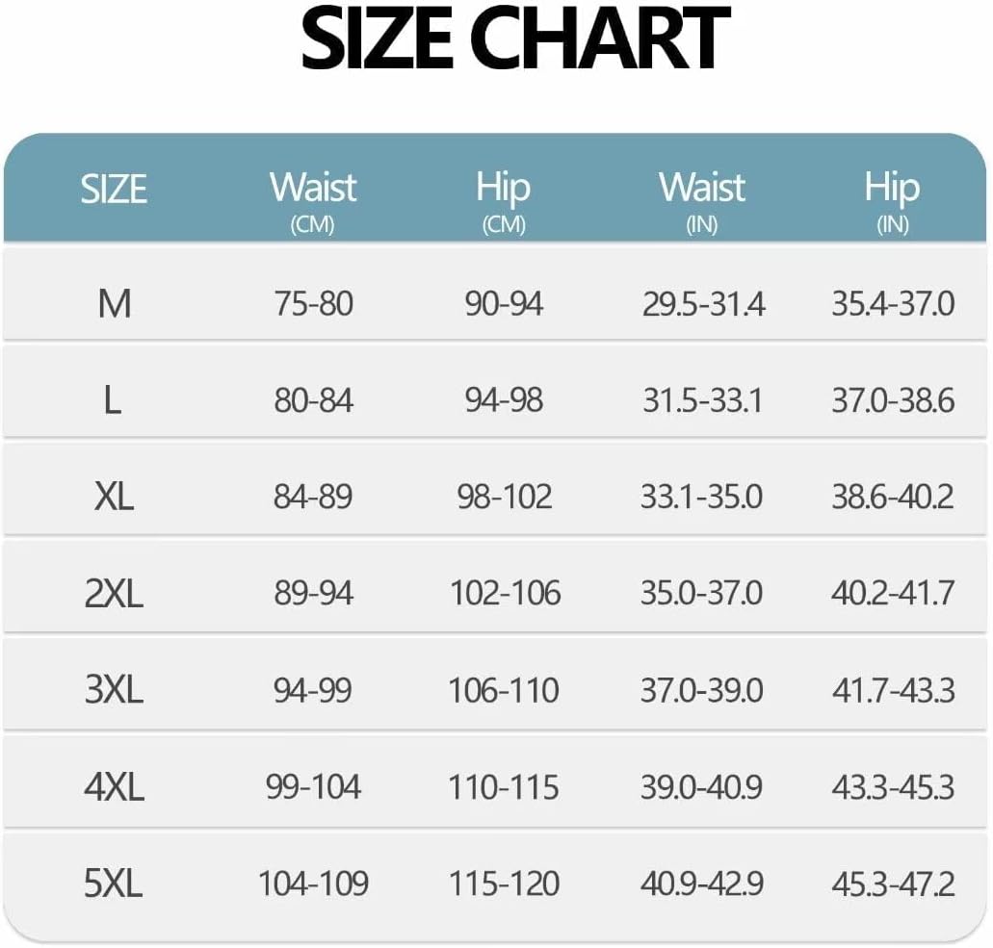This screenshot has height=948, width=993.
Task: Click hip value 94-98 for L
Action: pos(504,400)
